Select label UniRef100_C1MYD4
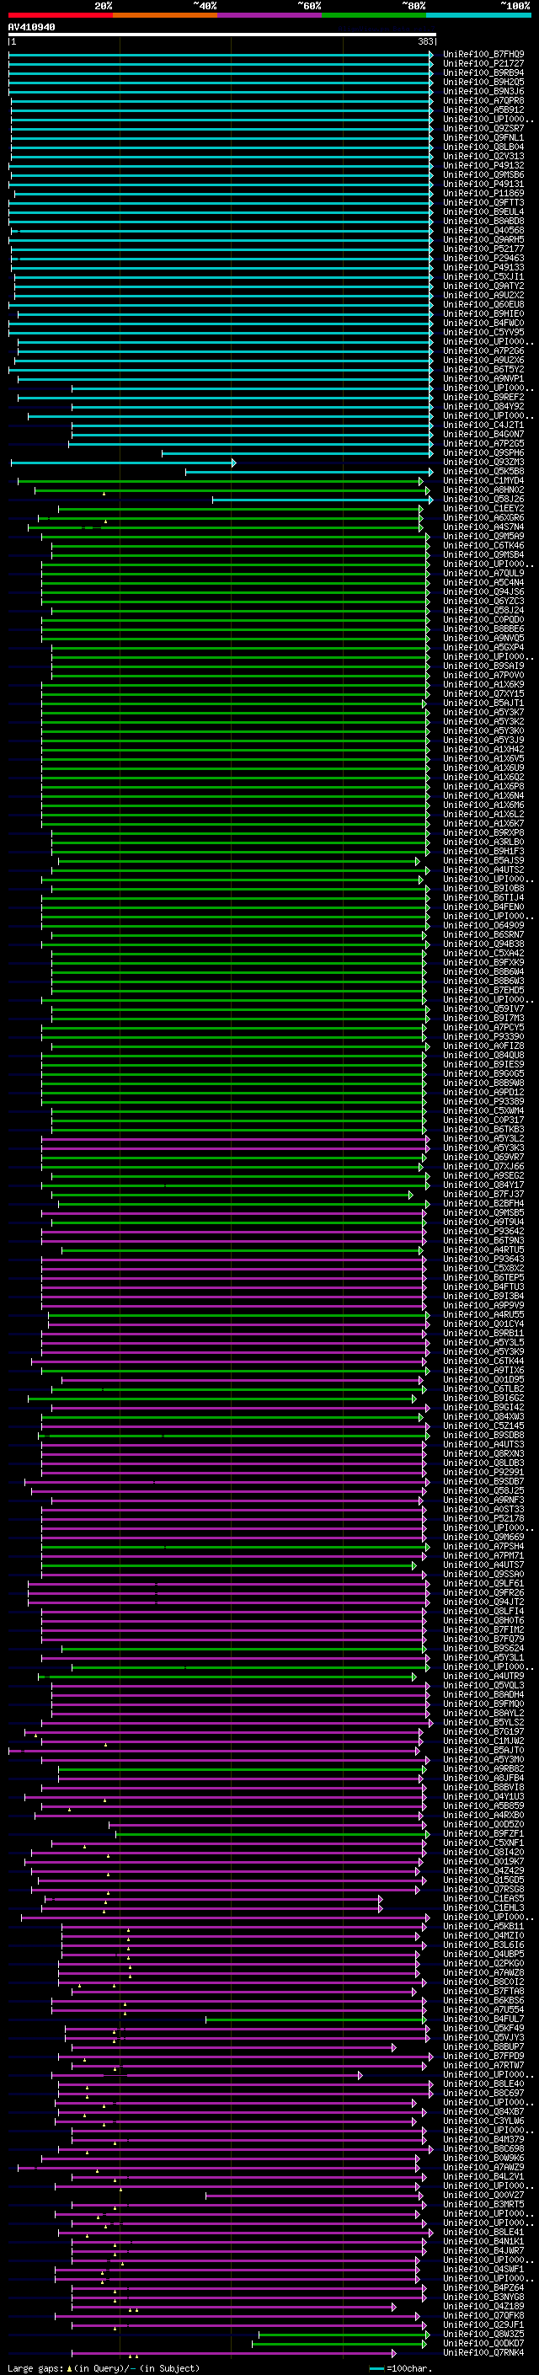The height and width of the screenshot is (2375, 539). pos(483,480)
